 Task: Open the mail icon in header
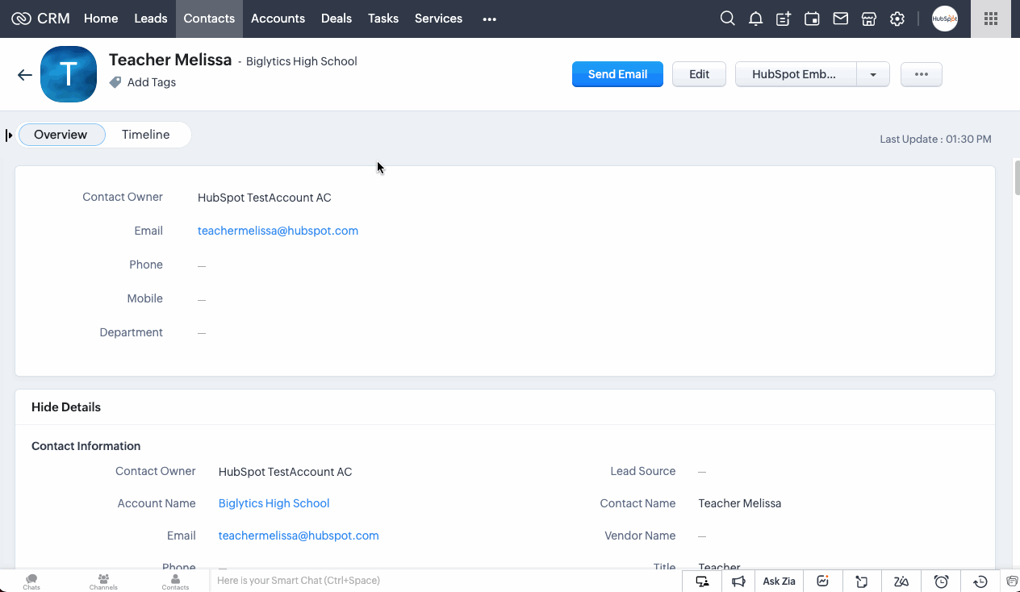(840, 19)
